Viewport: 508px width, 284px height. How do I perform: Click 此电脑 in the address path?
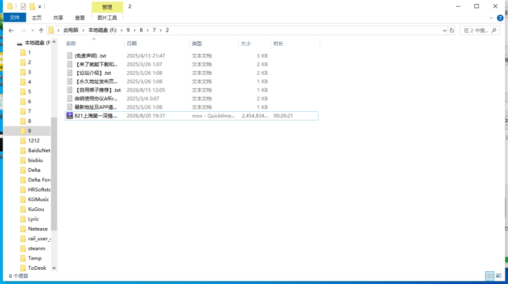pyautogui.click(x=71, y=30)
